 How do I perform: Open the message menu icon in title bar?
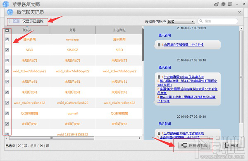pyautogui.click(x=230, y=4)
